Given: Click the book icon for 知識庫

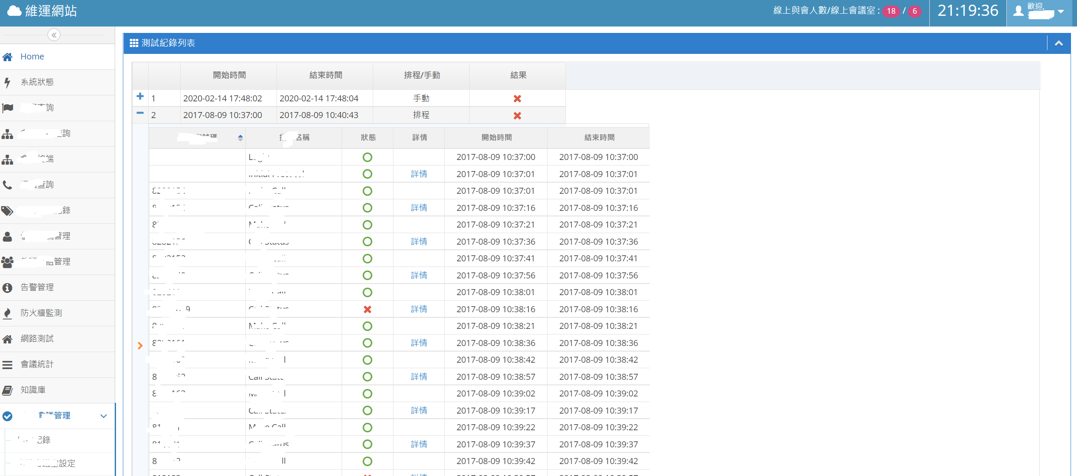Looking at the screenshot, I should click(x=7, y=390).
